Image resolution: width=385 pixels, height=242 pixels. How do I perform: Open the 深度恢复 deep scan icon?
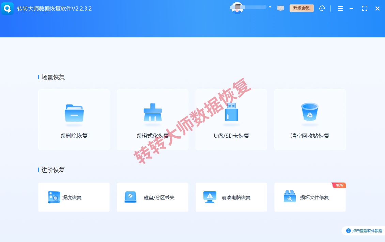(x=54, y=197)
